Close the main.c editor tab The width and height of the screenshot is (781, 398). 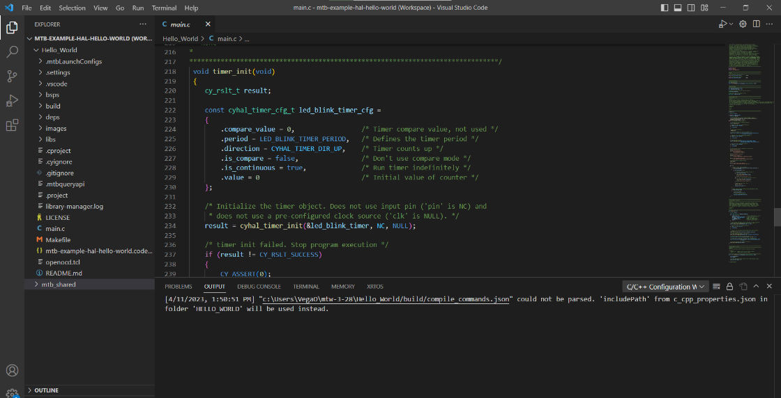[x=208, y=24]
